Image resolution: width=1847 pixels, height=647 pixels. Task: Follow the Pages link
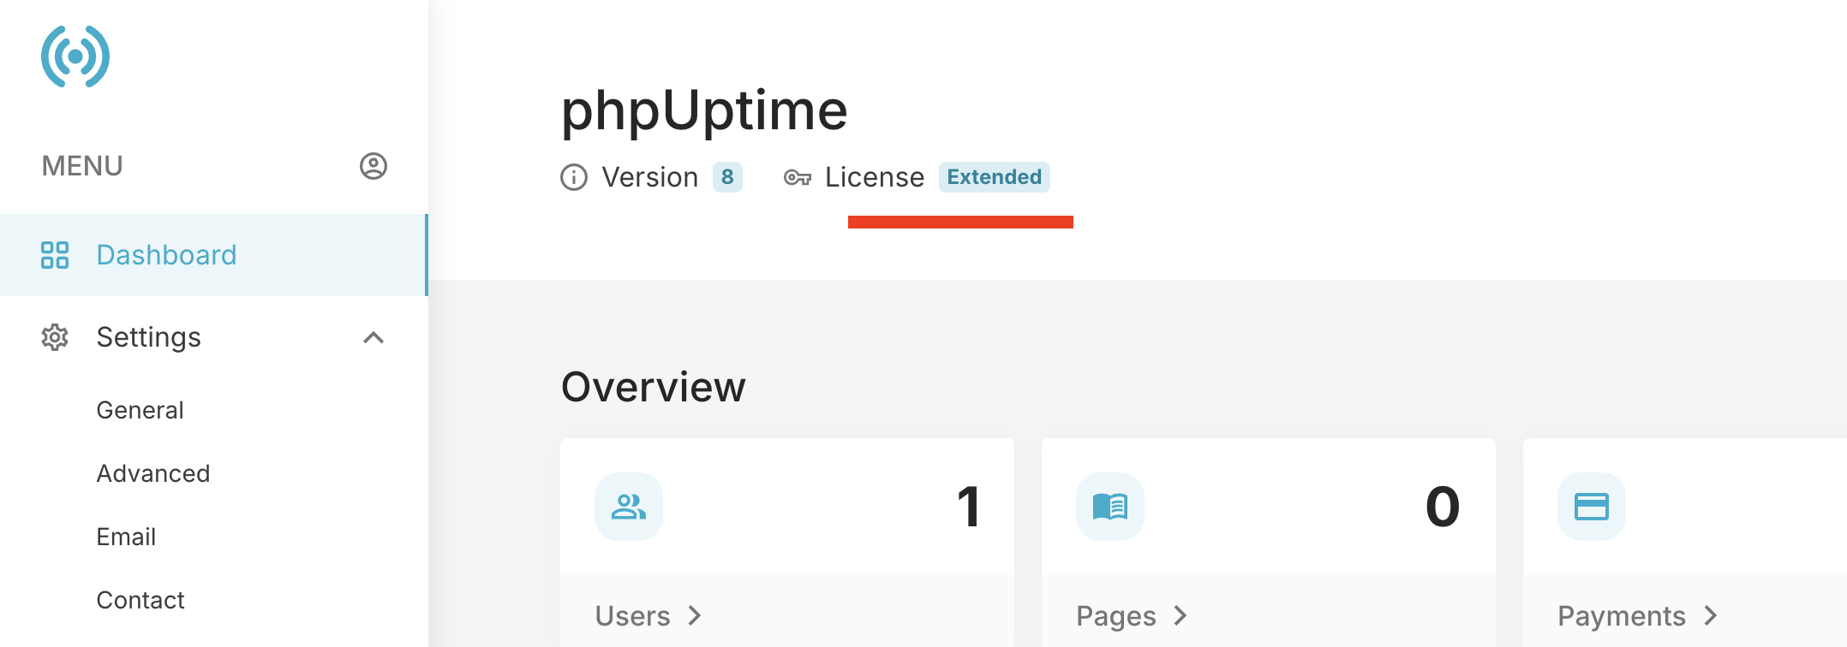[1132, 615]
